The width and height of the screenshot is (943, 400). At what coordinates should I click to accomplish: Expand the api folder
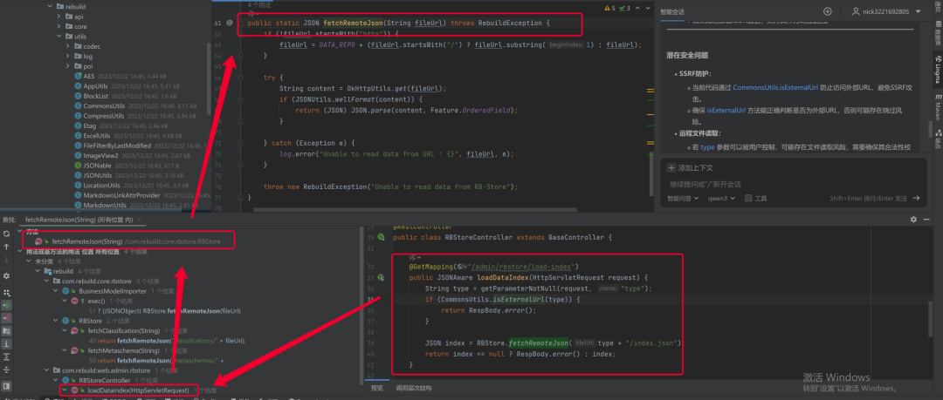tap(59, 17)
